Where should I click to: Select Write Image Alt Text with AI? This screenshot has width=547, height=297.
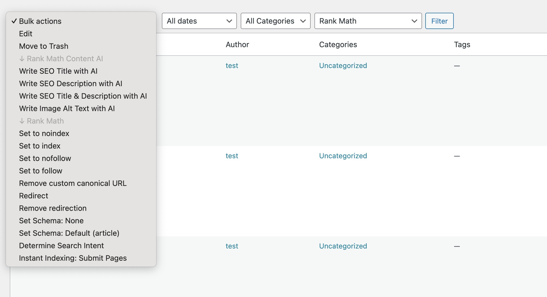tap(67, 108)
